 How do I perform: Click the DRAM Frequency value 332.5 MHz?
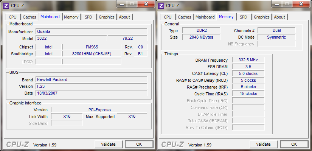pos(248,60)
